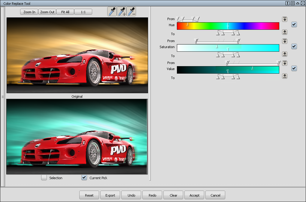This screenshot has width=306, height=202.
Task: Click the Hue From down-arrow button
Action: [285, 19]
